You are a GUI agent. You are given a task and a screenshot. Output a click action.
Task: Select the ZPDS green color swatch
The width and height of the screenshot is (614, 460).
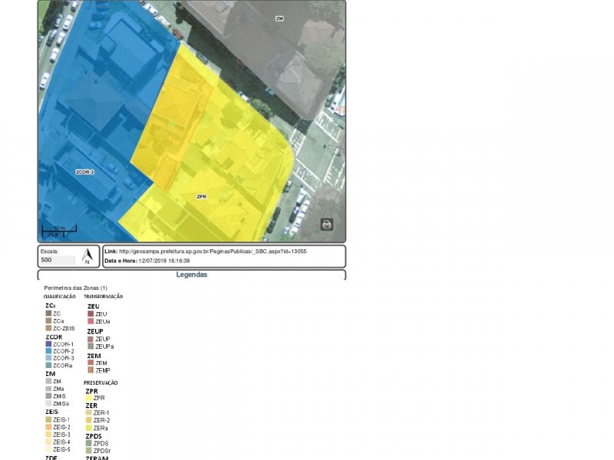tap(88, 443)
